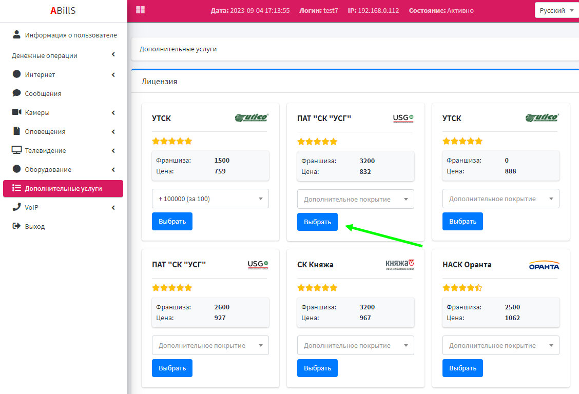Click Выход menu item
The width and height of the screenshot is (579, 394).
coord(64,227)
